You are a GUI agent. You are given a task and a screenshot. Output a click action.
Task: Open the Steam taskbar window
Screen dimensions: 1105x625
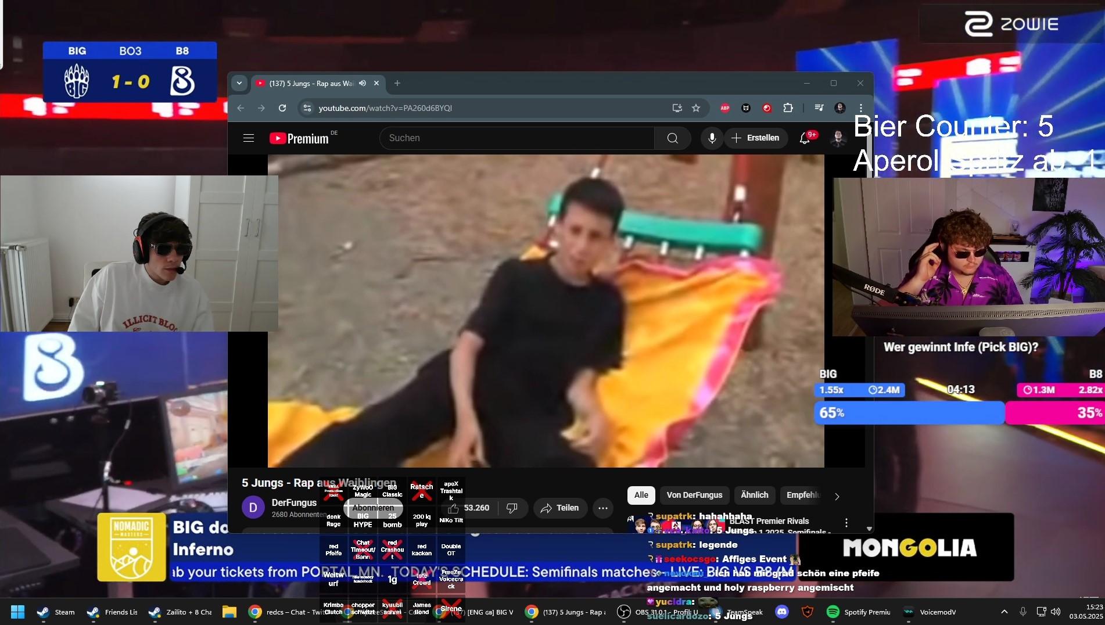pos(56,612)
